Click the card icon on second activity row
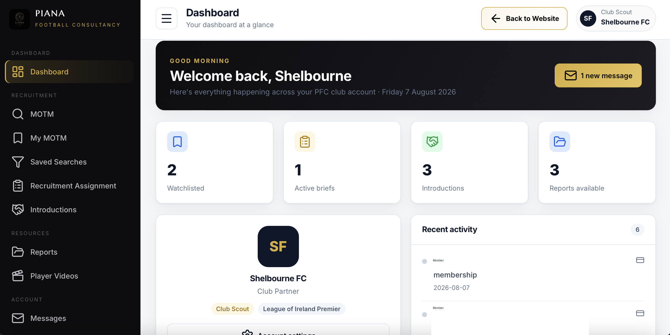The height and width of the screenshot is (335, 670). tap(640, 313)
